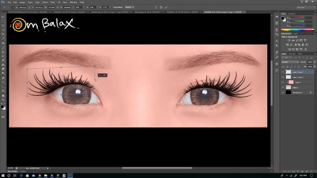Toggle maintain aspect ratio link icon
The height and width of the screenshot is (178, 317).
(x=58, y=7)
